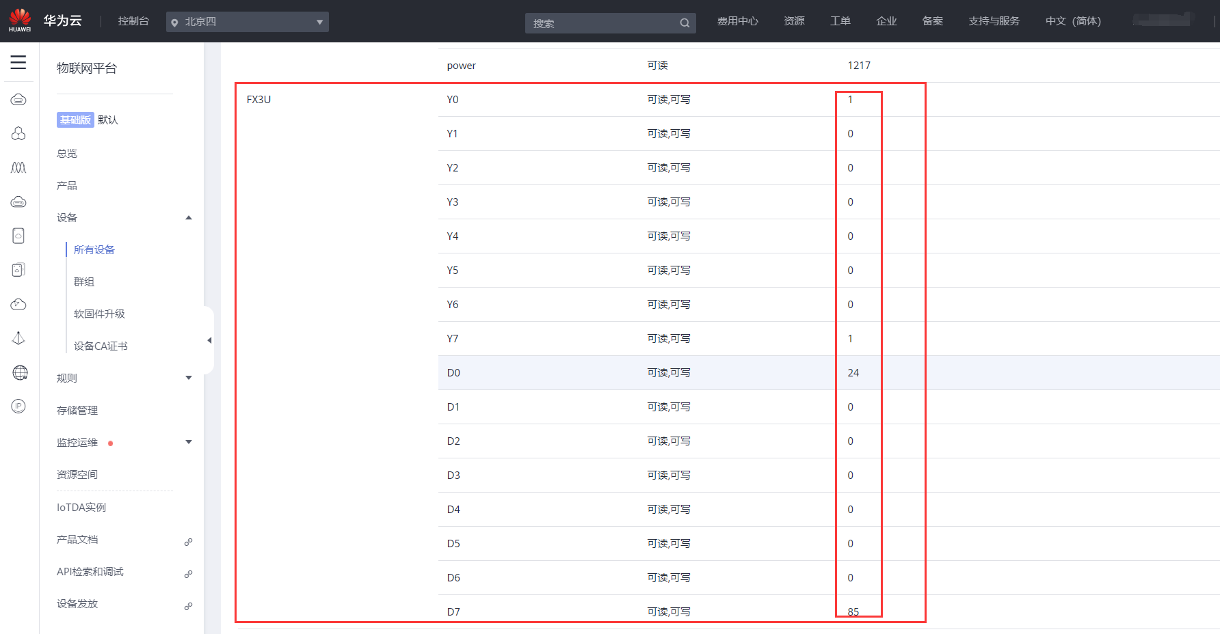Open the backup copy sidebar icon
This screenshot has height=634, width=1220.
(18, 270)
